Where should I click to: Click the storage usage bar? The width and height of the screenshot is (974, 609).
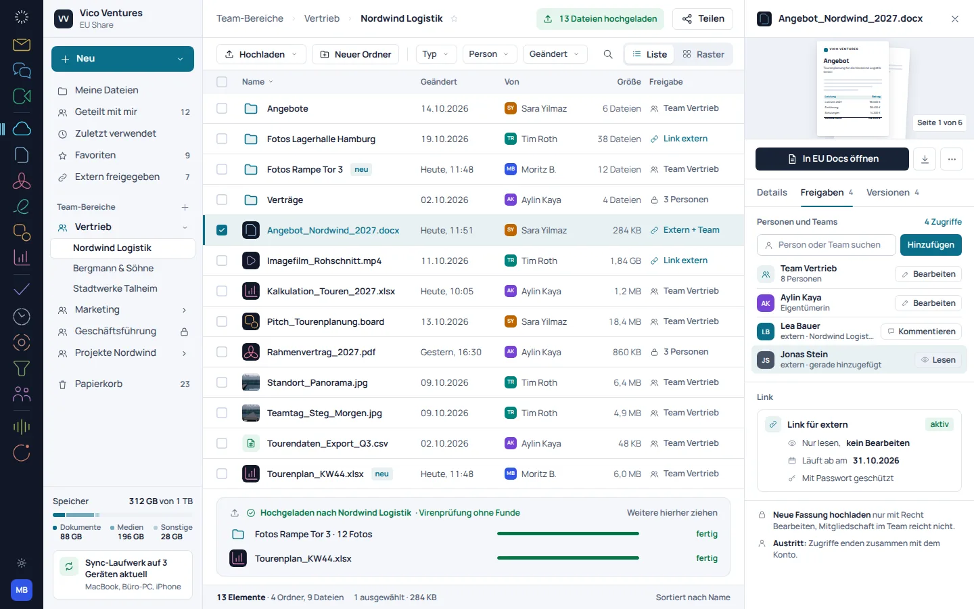[x=122, y=515]
